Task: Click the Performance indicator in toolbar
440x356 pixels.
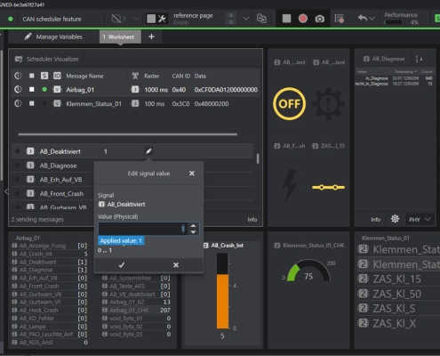Action: pos(401,19)
